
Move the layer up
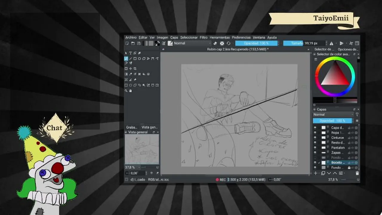(x=335, y=173)
